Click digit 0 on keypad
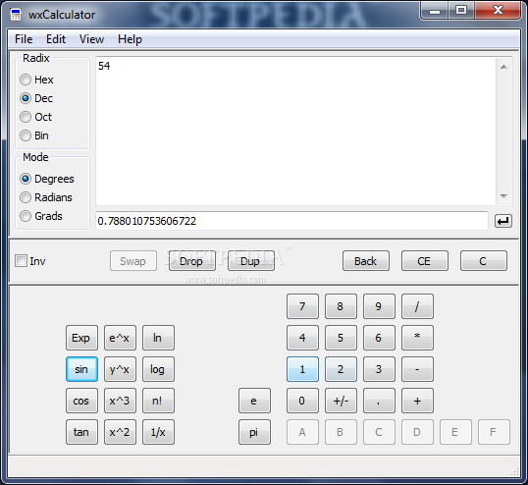The width and height of the screenshot is (528, 485). tap(302, 401)
